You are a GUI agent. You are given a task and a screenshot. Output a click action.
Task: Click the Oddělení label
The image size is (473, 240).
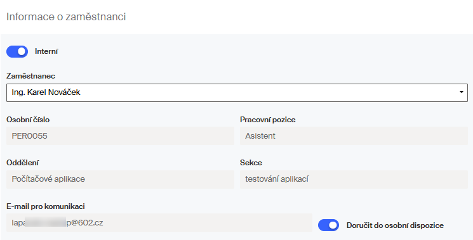22,163
